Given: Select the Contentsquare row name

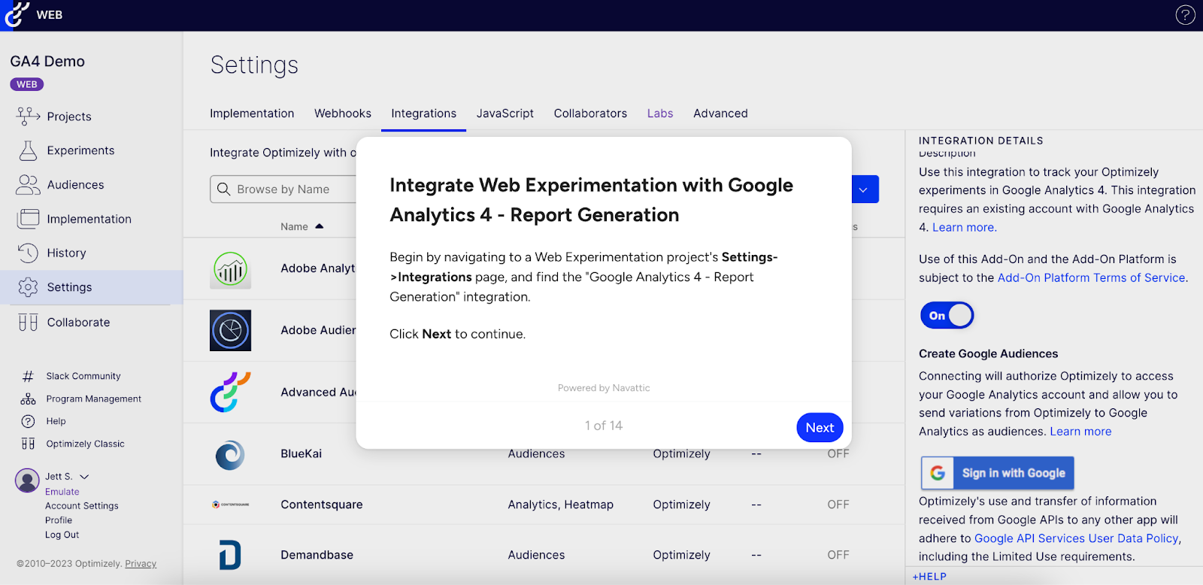Looking at the screenshot, I should point(322,505).
